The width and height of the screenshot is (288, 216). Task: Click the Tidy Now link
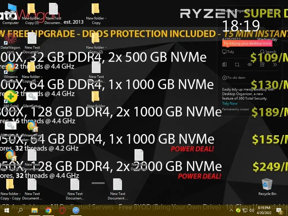(x=230, y=103)
